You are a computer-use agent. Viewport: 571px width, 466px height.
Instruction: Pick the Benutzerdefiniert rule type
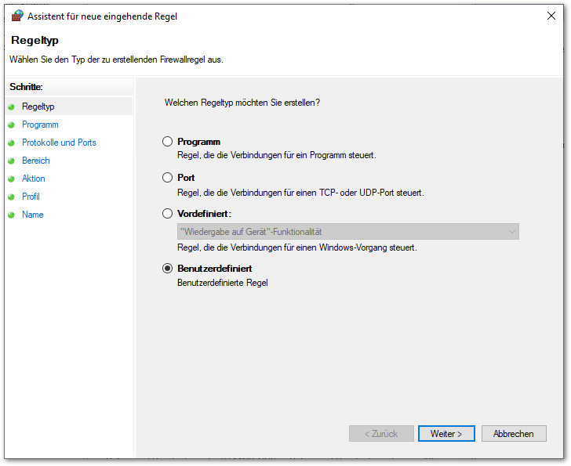pyautogui.click(x=167, y=269)
